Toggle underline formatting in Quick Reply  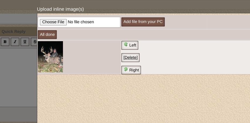pos(25,42)
